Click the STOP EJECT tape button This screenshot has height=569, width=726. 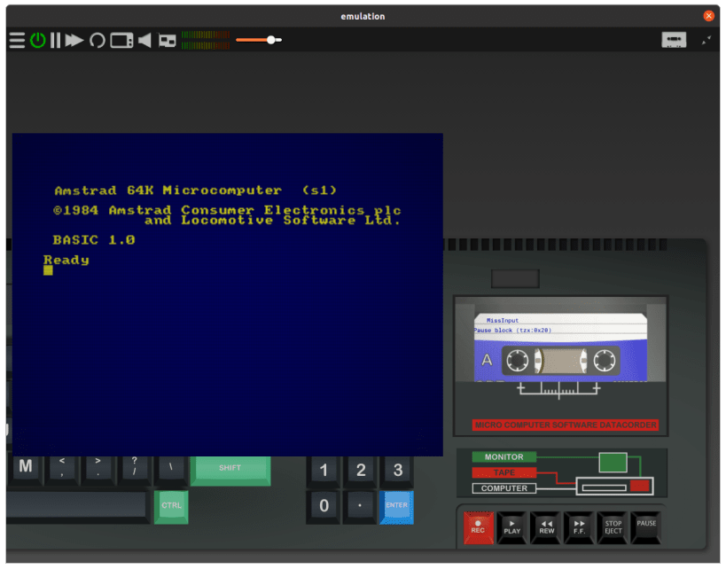point(613,528)
